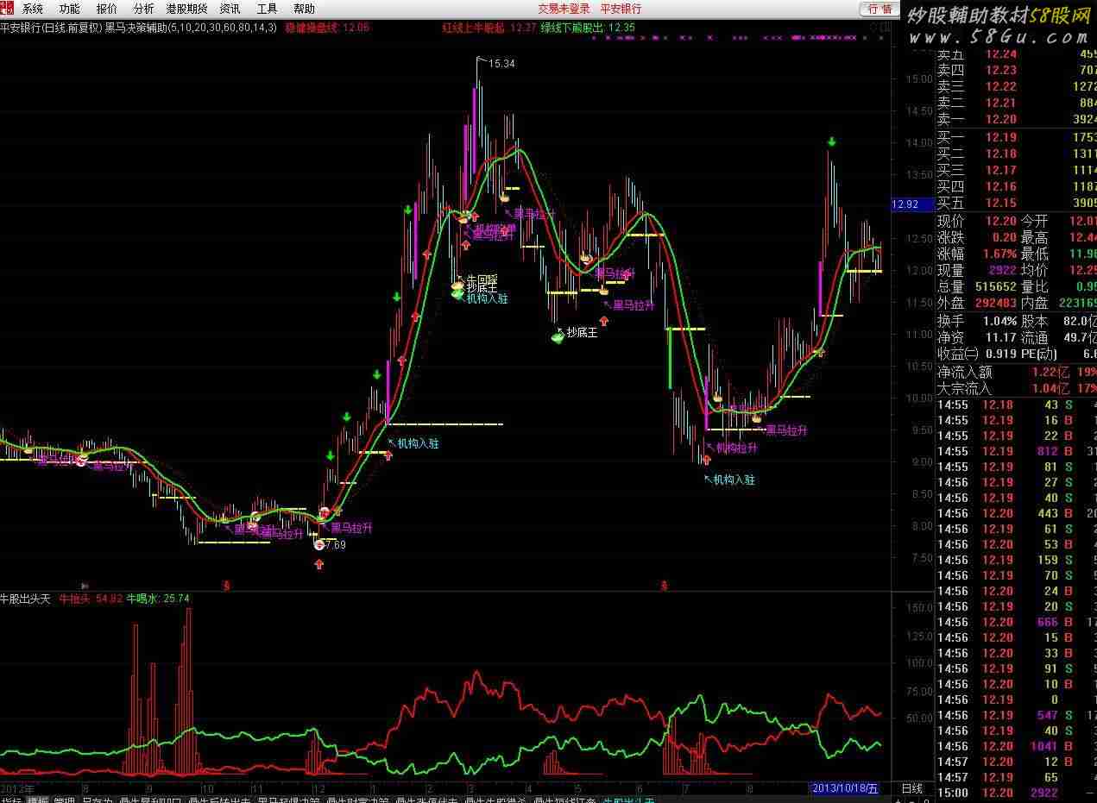Click the 牛股出头天 indicator name

(26, 598)
